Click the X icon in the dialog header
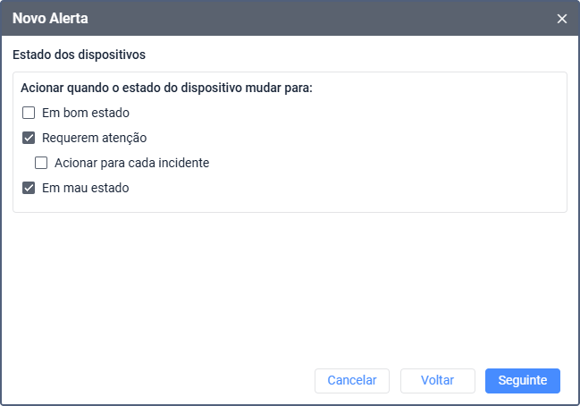The width and height of the screenshot is (580, 406). tap(561, 19)
